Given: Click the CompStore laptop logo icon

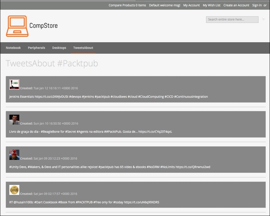Looking at the screenshot, I should coord(17,26).
